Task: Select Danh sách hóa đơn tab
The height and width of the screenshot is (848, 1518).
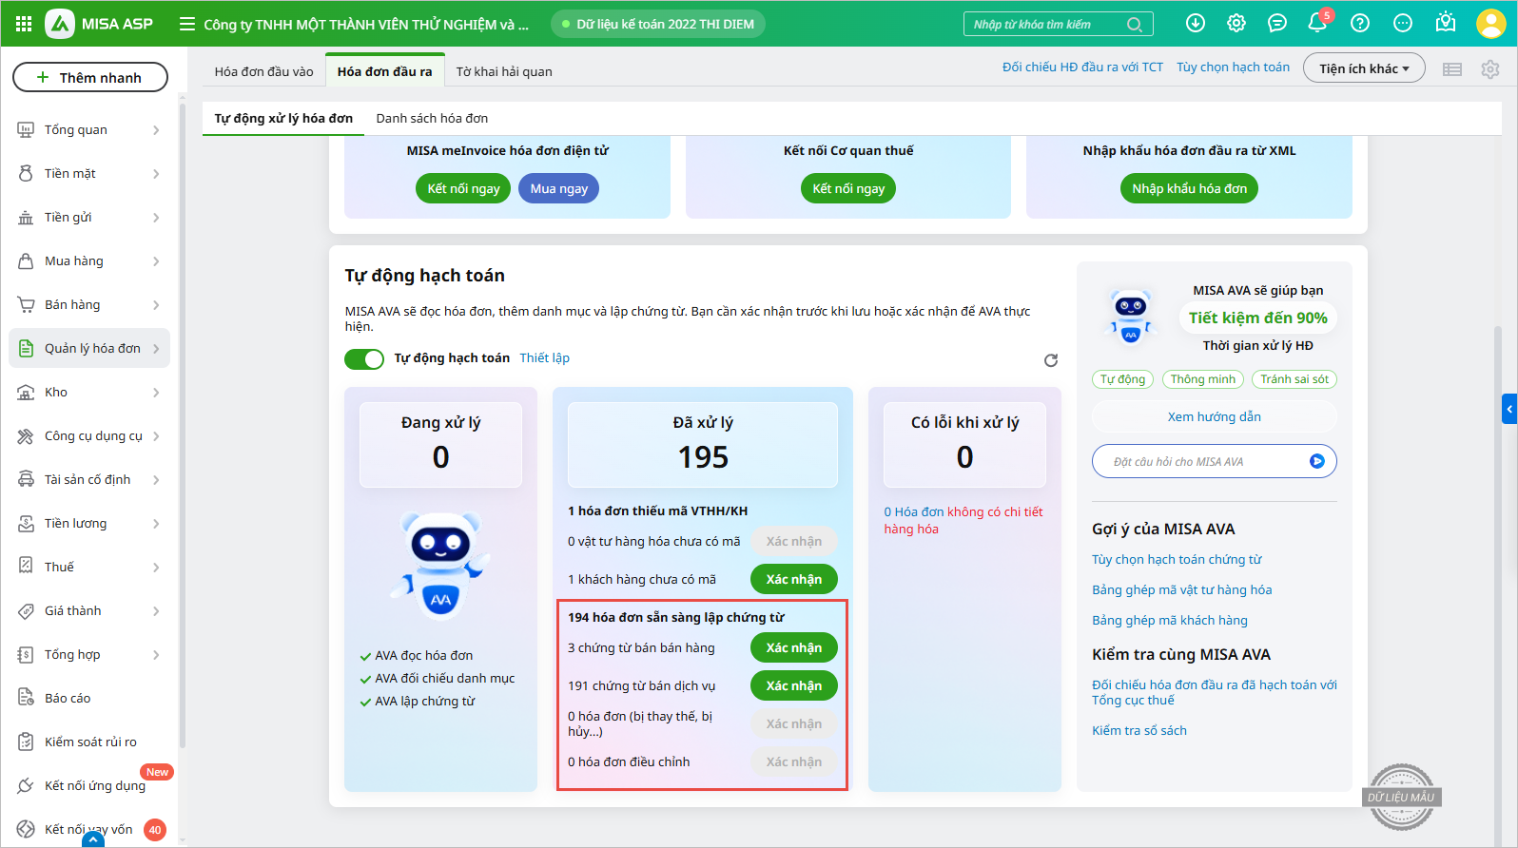Action: [x=432, y=118]
